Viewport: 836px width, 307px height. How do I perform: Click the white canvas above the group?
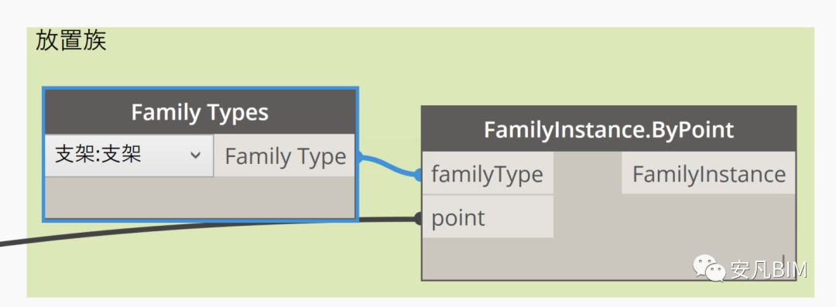tap(418, 13)
